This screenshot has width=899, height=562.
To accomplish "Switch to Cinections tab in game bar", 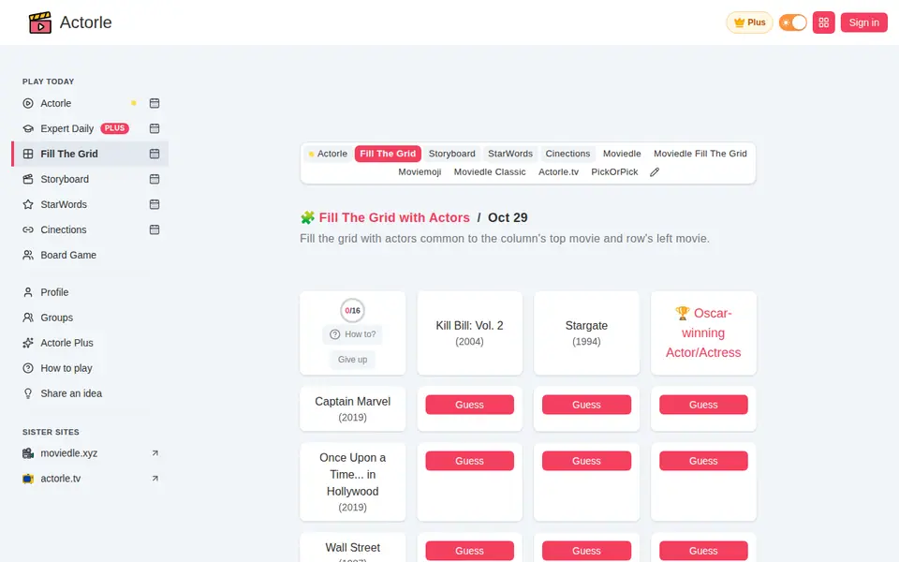I will pos(567,154).
